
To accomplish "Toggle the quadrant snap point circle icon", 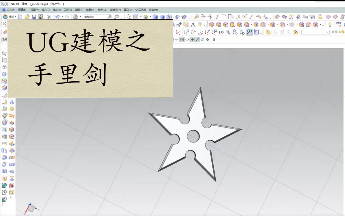I will click(187, 39).
